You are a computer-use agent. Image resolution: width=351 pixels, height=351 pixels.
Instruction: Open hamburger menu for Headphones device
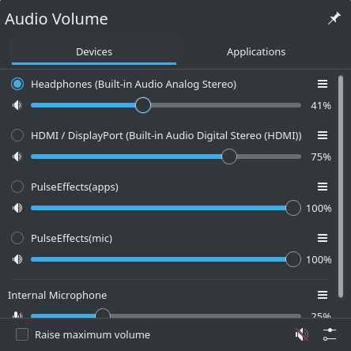323,84
